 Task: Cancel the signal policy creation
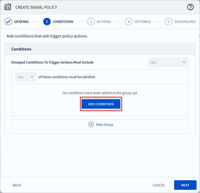(x=159, y=185)
